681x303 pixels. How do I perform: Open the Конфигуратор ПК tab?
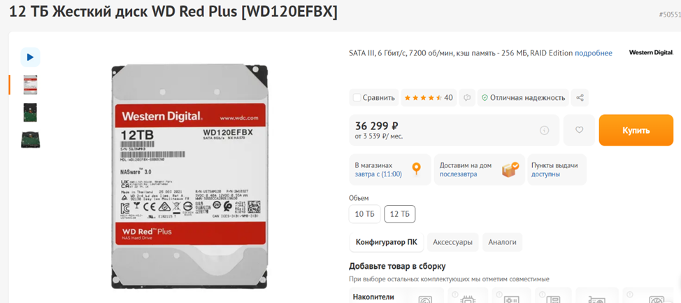click(x=386, y=242)
